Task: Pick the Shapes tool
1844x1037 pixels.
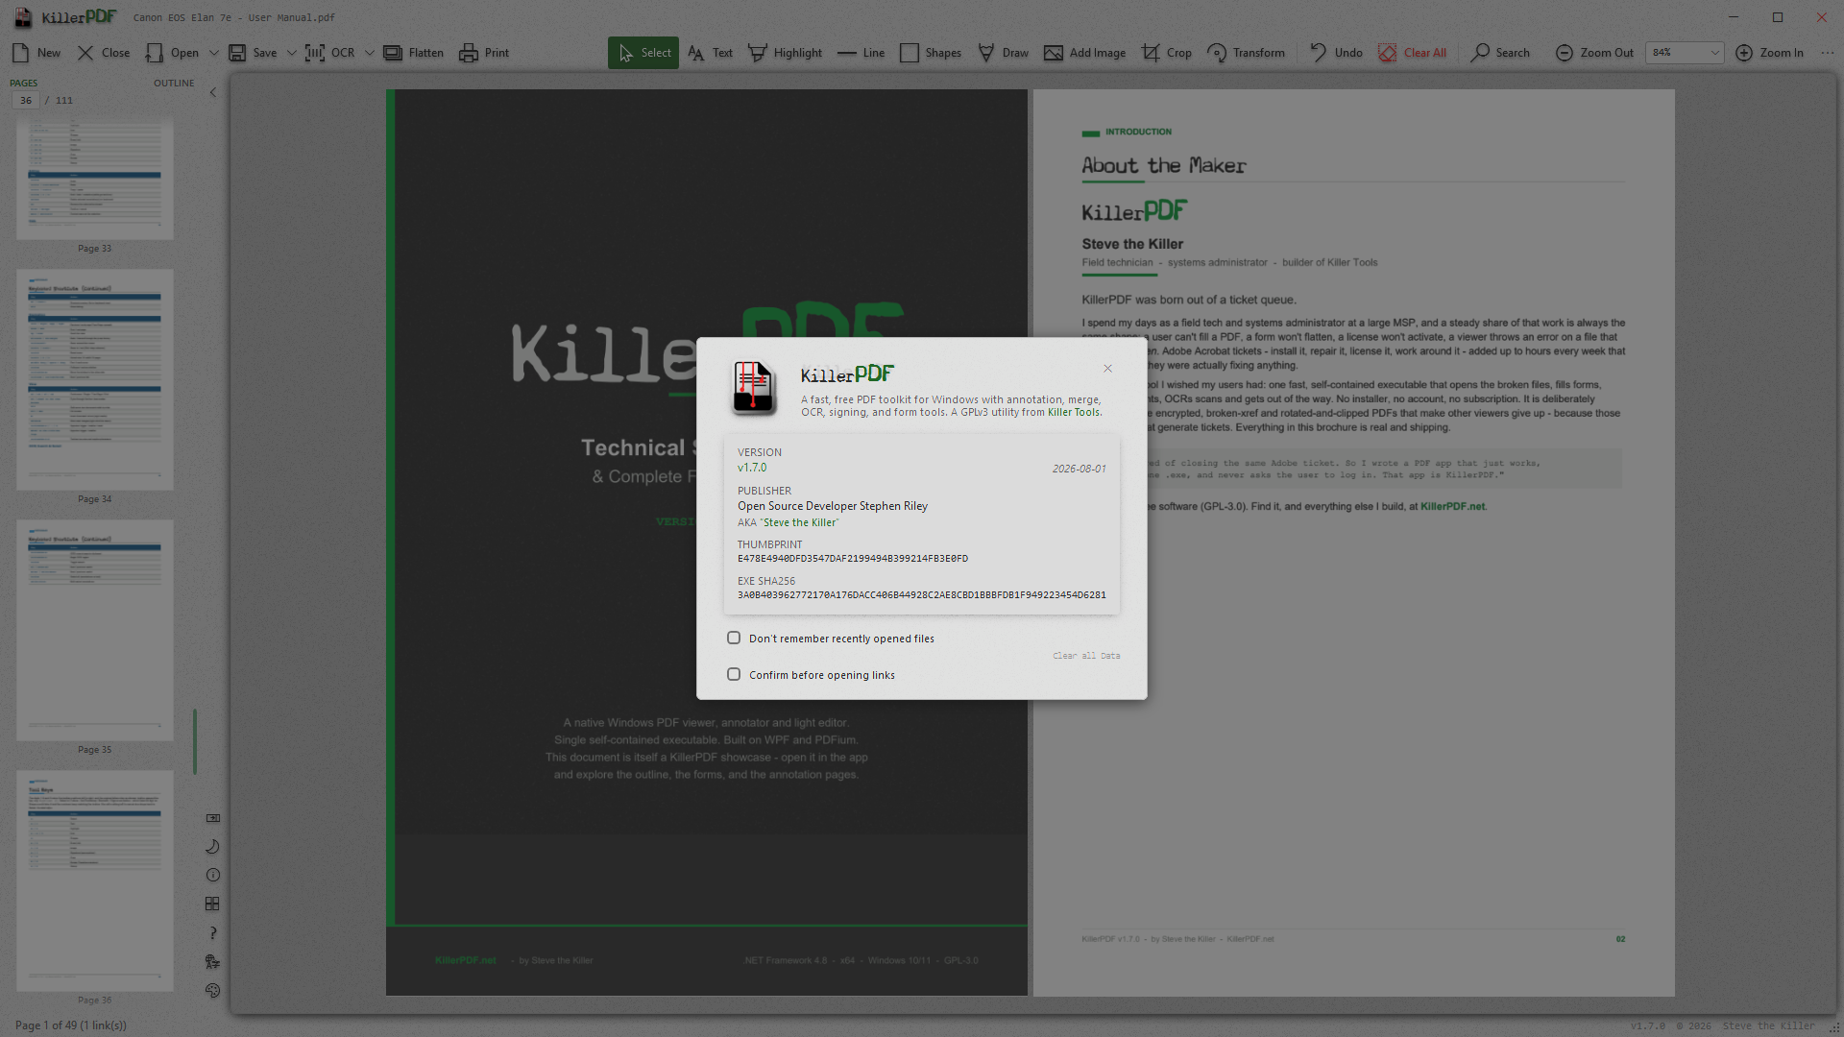Action: click(x=931, y=53)
